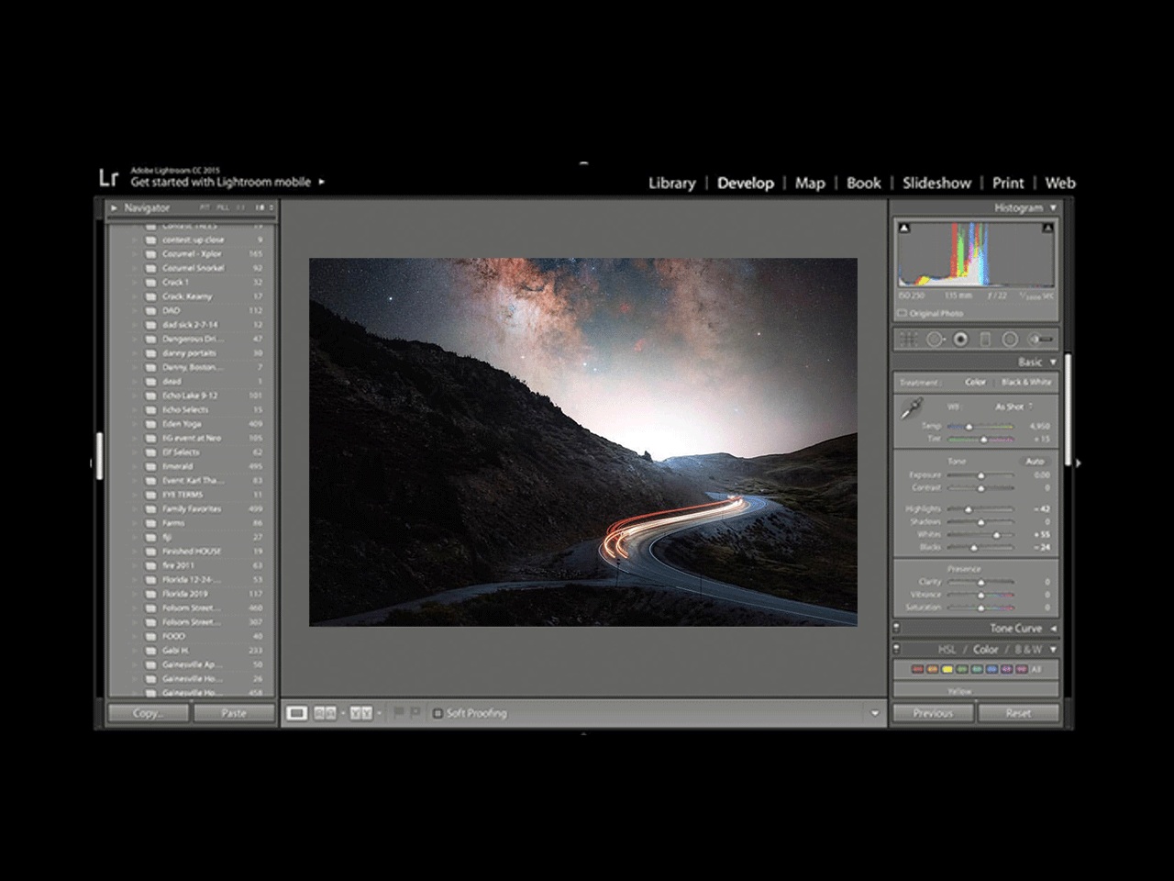Open the Develop module
Viewport: 1174px width, 881px height.
(x=746, y=184)
